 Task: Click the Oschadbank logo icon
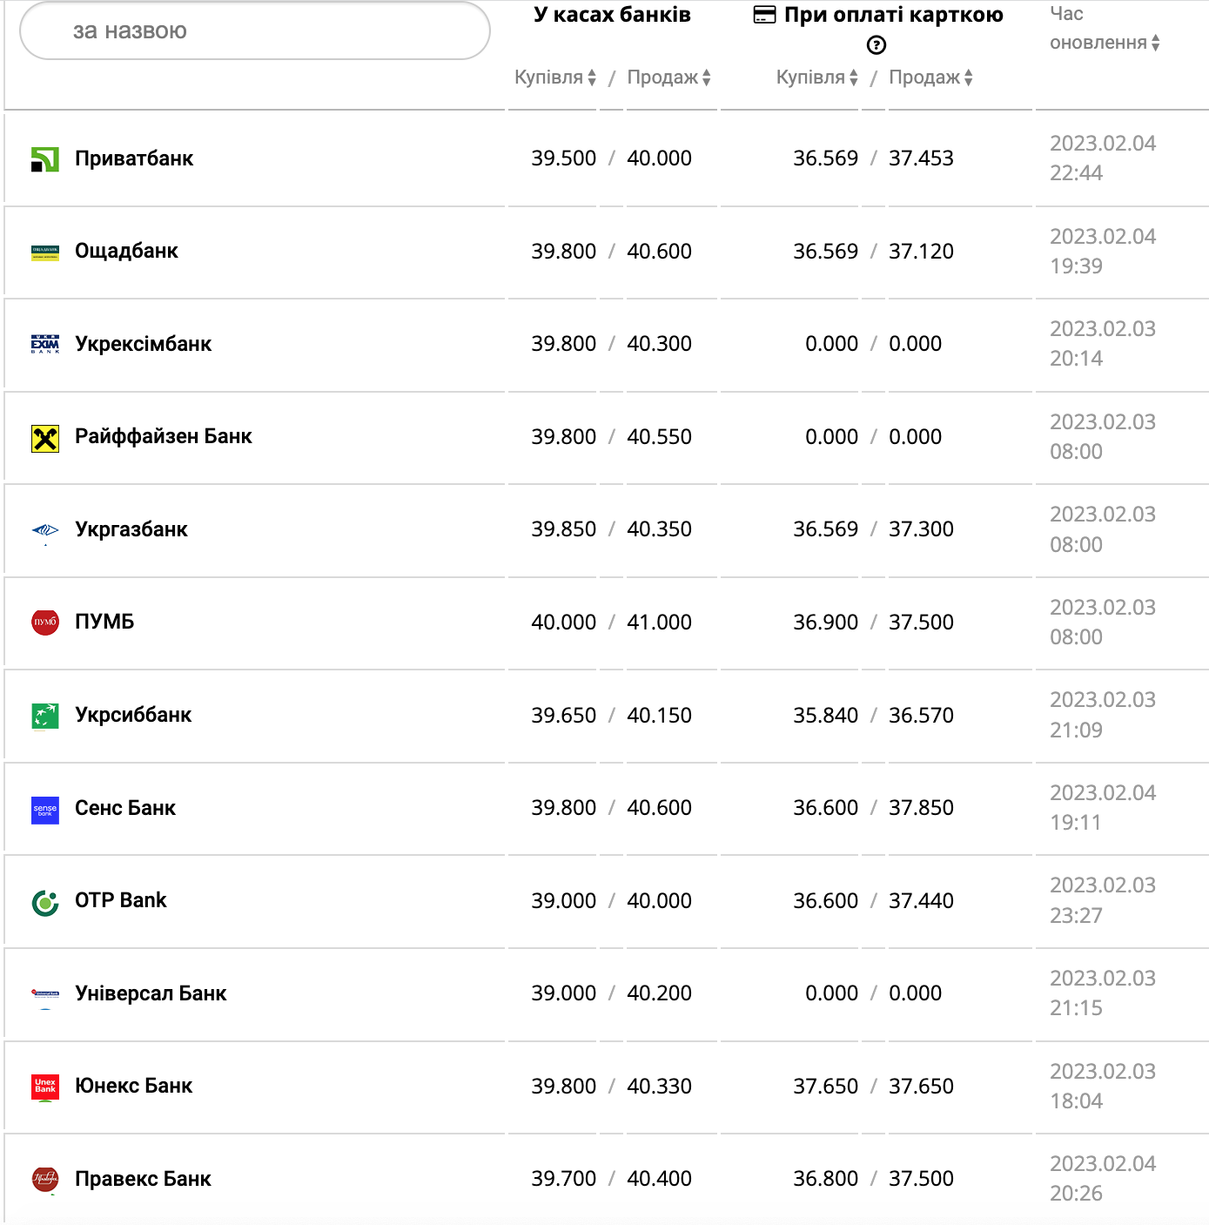pos(45,252)
